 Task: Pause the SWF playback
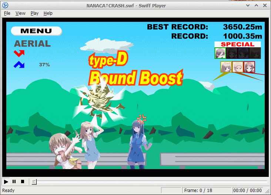[x=14, y=182]
